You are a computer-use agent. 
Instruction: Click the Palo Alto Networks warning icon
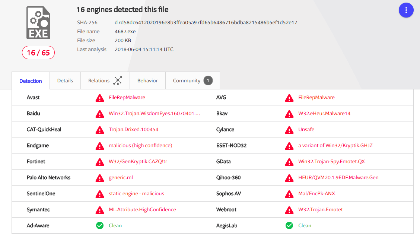pyautogui.click(x=100, y=178)
